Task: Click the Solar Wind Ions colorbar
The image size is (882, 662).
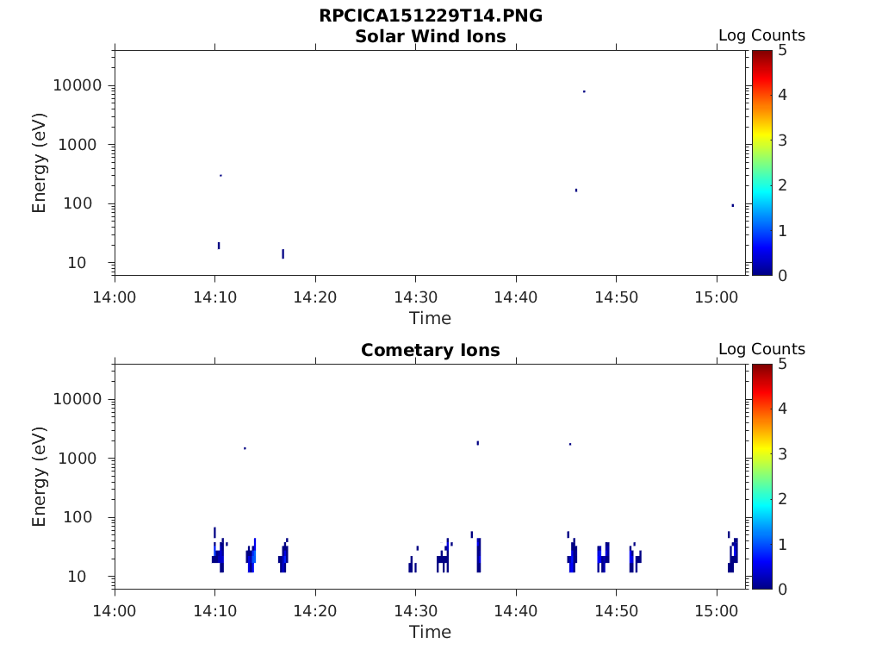Action: [x=761, y=163]
